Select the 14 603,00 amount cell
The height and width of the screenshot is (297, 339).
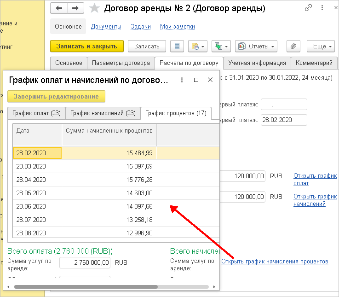click(109, 193)
